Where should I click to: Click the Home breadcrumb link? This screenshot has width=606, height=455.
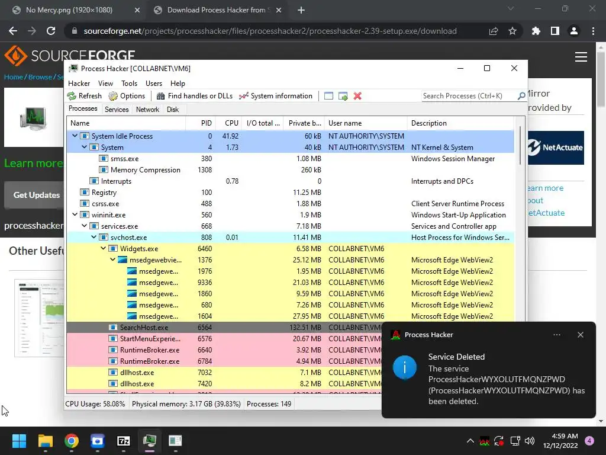[x=14, y=77]
